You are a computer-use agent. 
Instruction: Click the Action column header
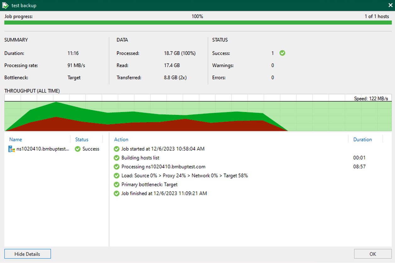point(121,140)
